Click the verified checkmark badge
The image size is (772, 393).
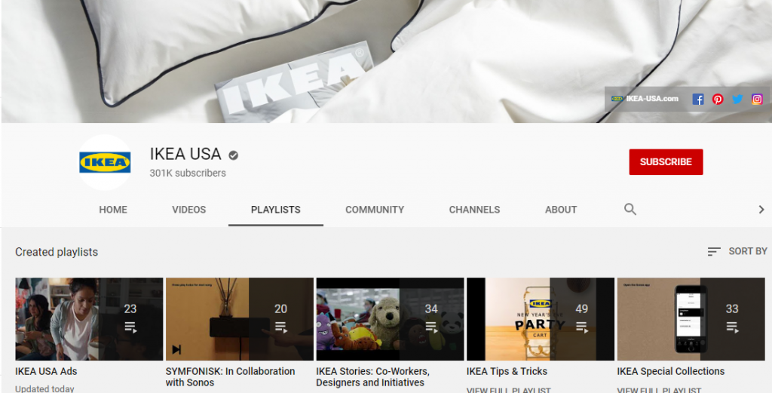click(x=234, y=155)
